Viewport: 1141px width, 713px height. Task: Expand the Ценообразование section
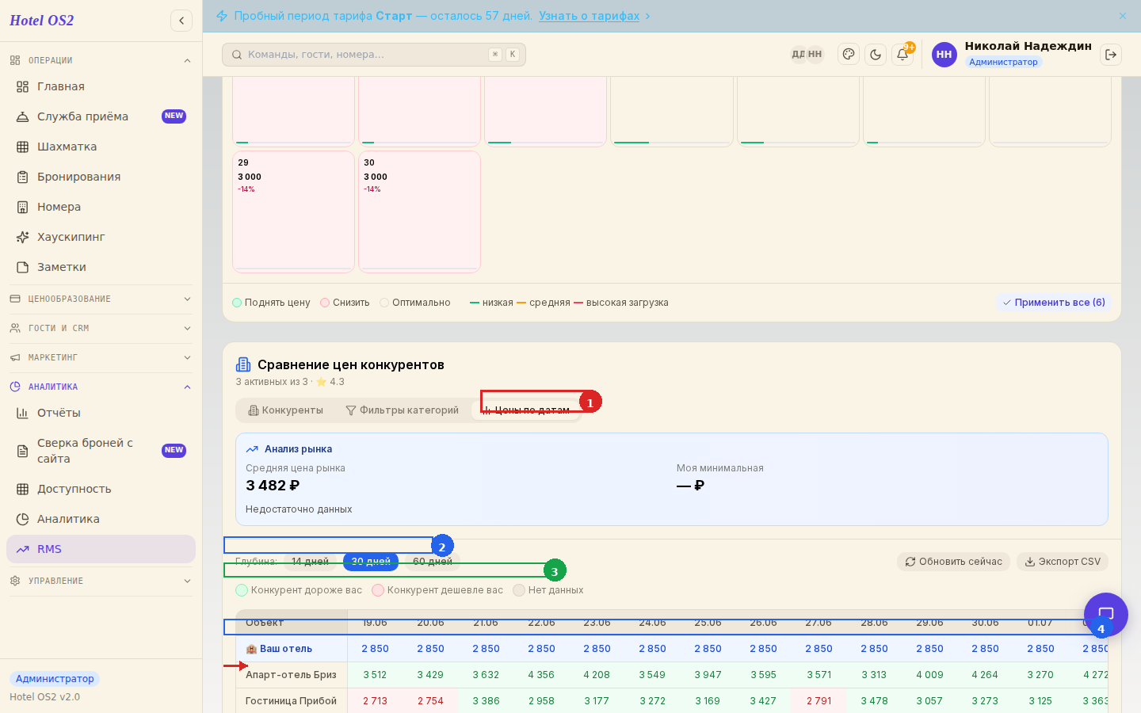[101, 299]
